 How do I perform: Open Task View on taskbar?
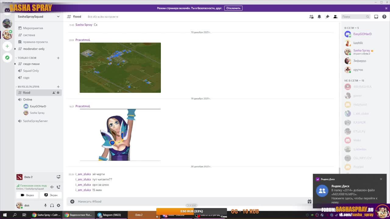click(x=24, y=215)
